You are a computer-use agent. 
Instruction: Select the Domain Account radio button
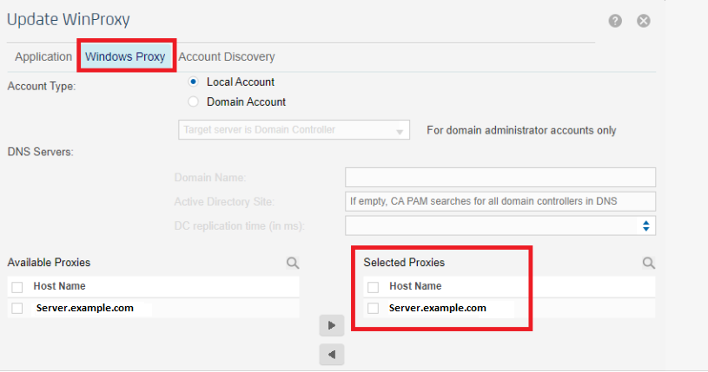tap(194, 101)
